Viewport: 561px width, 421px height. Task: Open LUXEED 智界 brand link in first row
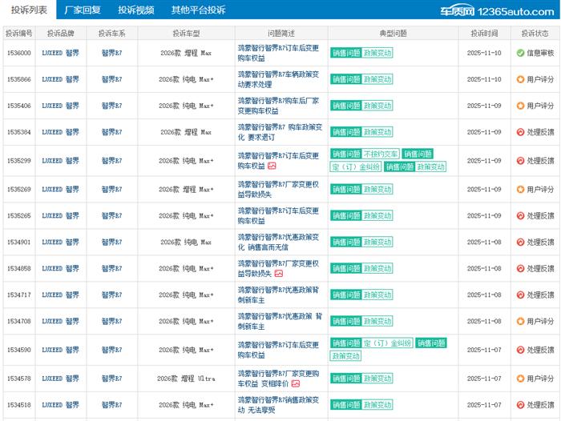pyautogui.click(x=60, y=53)
